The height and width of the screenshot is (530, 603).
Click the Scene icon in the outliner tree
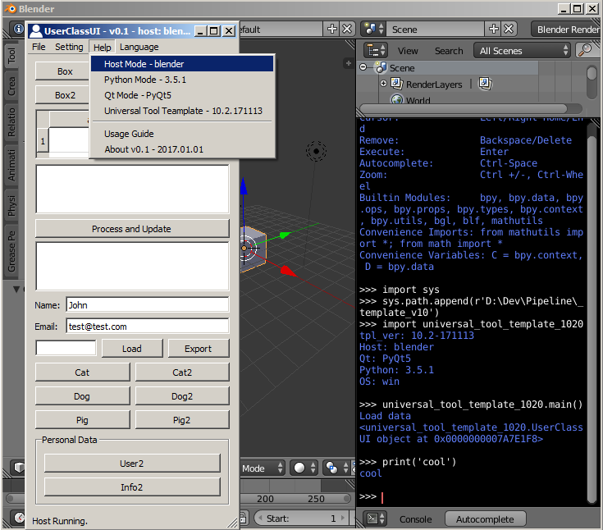point(381,68)
